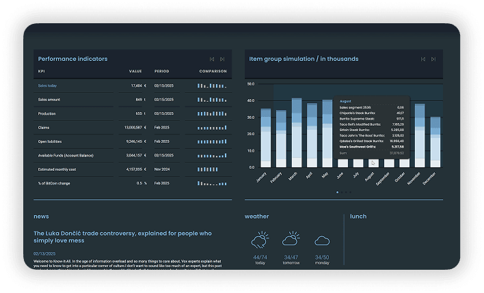
Task: Go to previous page of Item group simulation
Action: point(423,59)
